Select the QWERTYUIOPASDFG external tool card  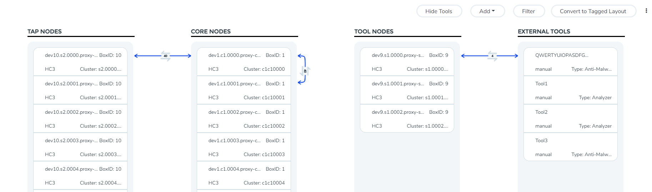(x=571, y=62)
